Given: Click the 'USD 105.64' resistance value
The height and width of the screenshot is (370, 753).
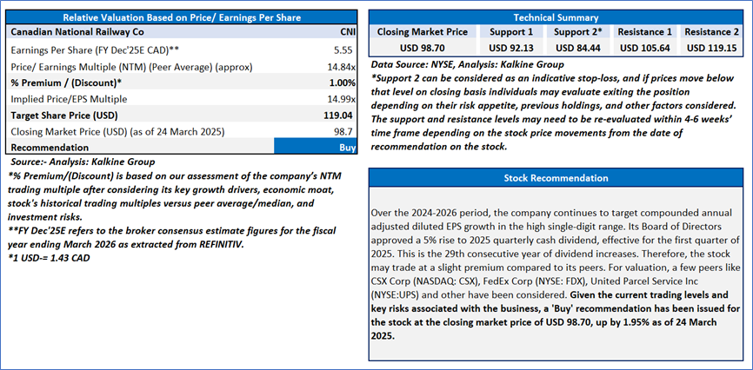Looking at the screenshot, I should [644, 49].
